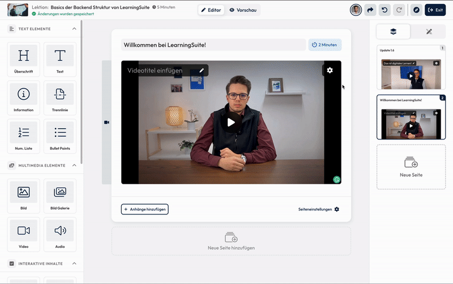The image size is (453, 284).
Task: Undo the last change
Action: click(384, 10)
